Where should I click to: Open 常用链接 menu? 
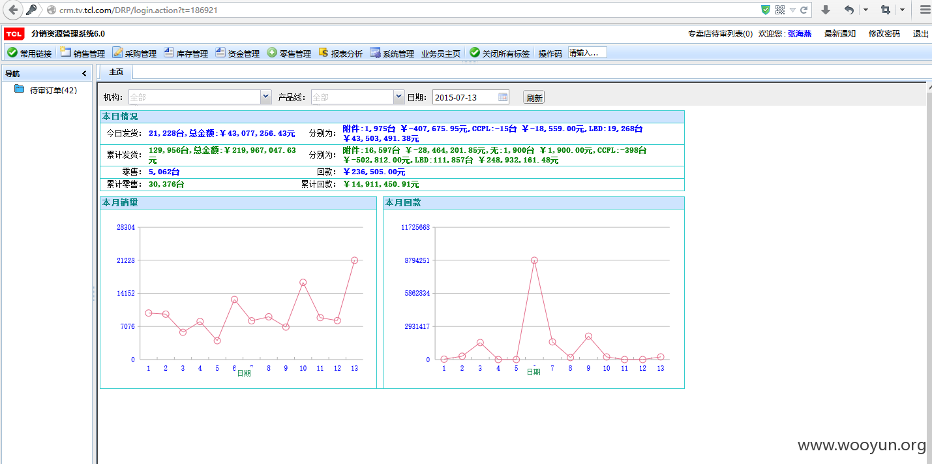29,54
